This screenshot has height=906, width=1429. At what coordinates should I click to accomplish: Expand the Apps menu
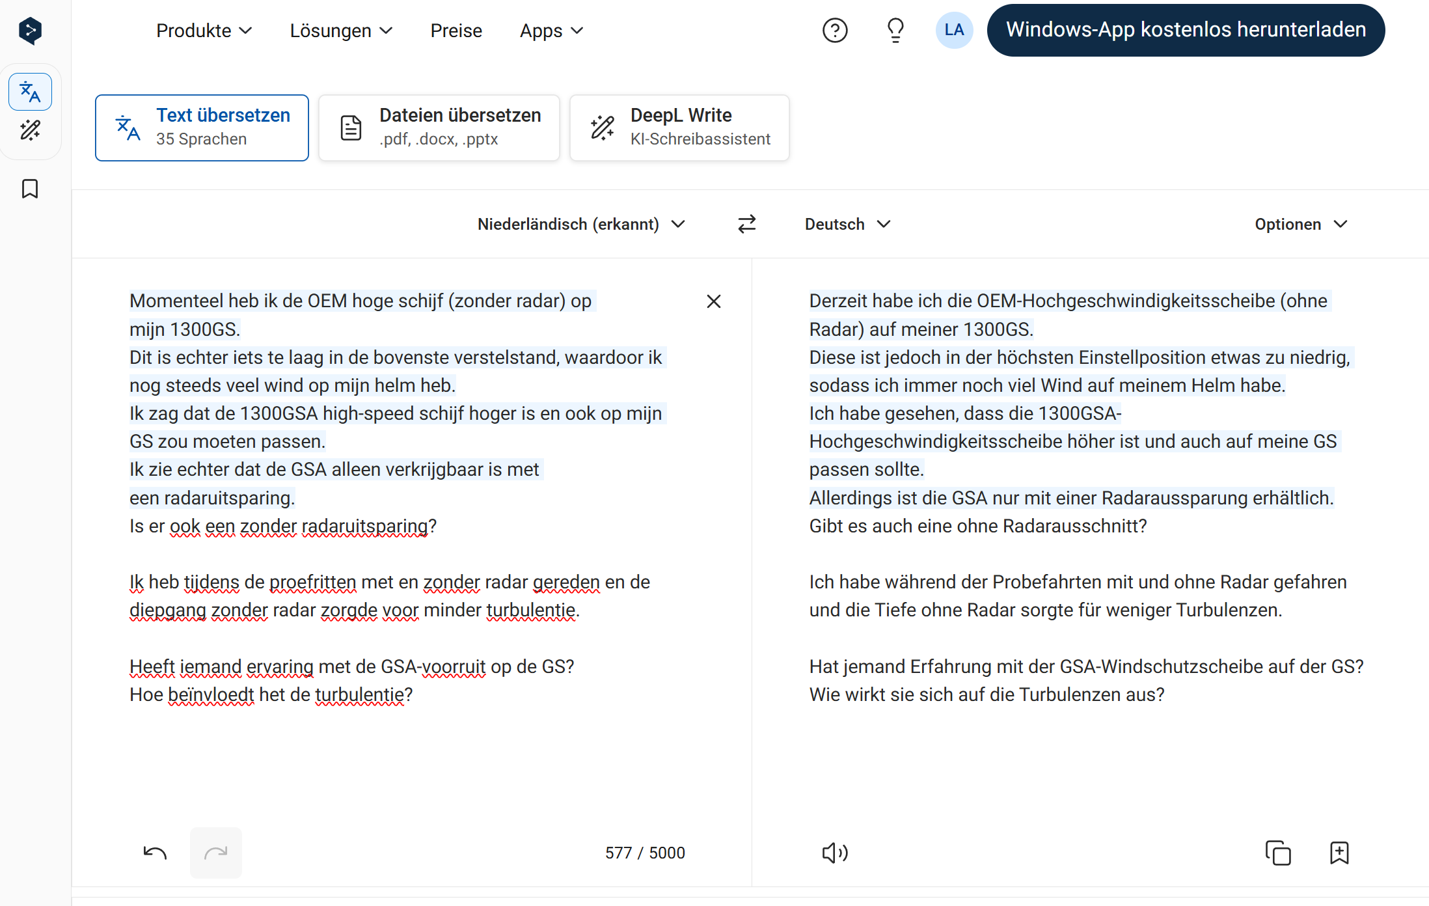pyautogui.click(x=551, y=31)
